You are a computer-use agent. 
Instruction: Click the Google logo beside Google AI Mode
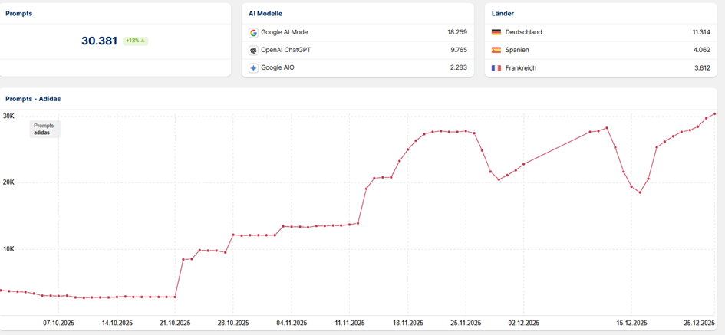[x=253, y=33]
